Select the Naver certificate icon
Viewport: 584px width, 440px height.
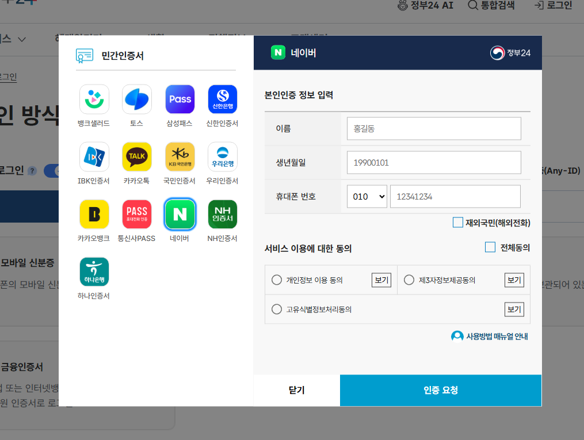point(180,214)
